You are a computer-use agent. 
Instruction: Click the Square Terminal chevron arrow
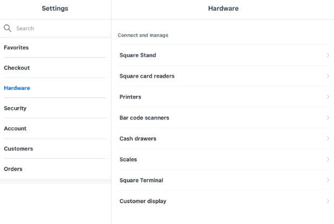[328, 180]
